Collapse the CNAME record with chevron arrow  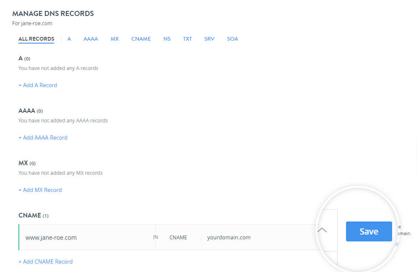[322, 230]
